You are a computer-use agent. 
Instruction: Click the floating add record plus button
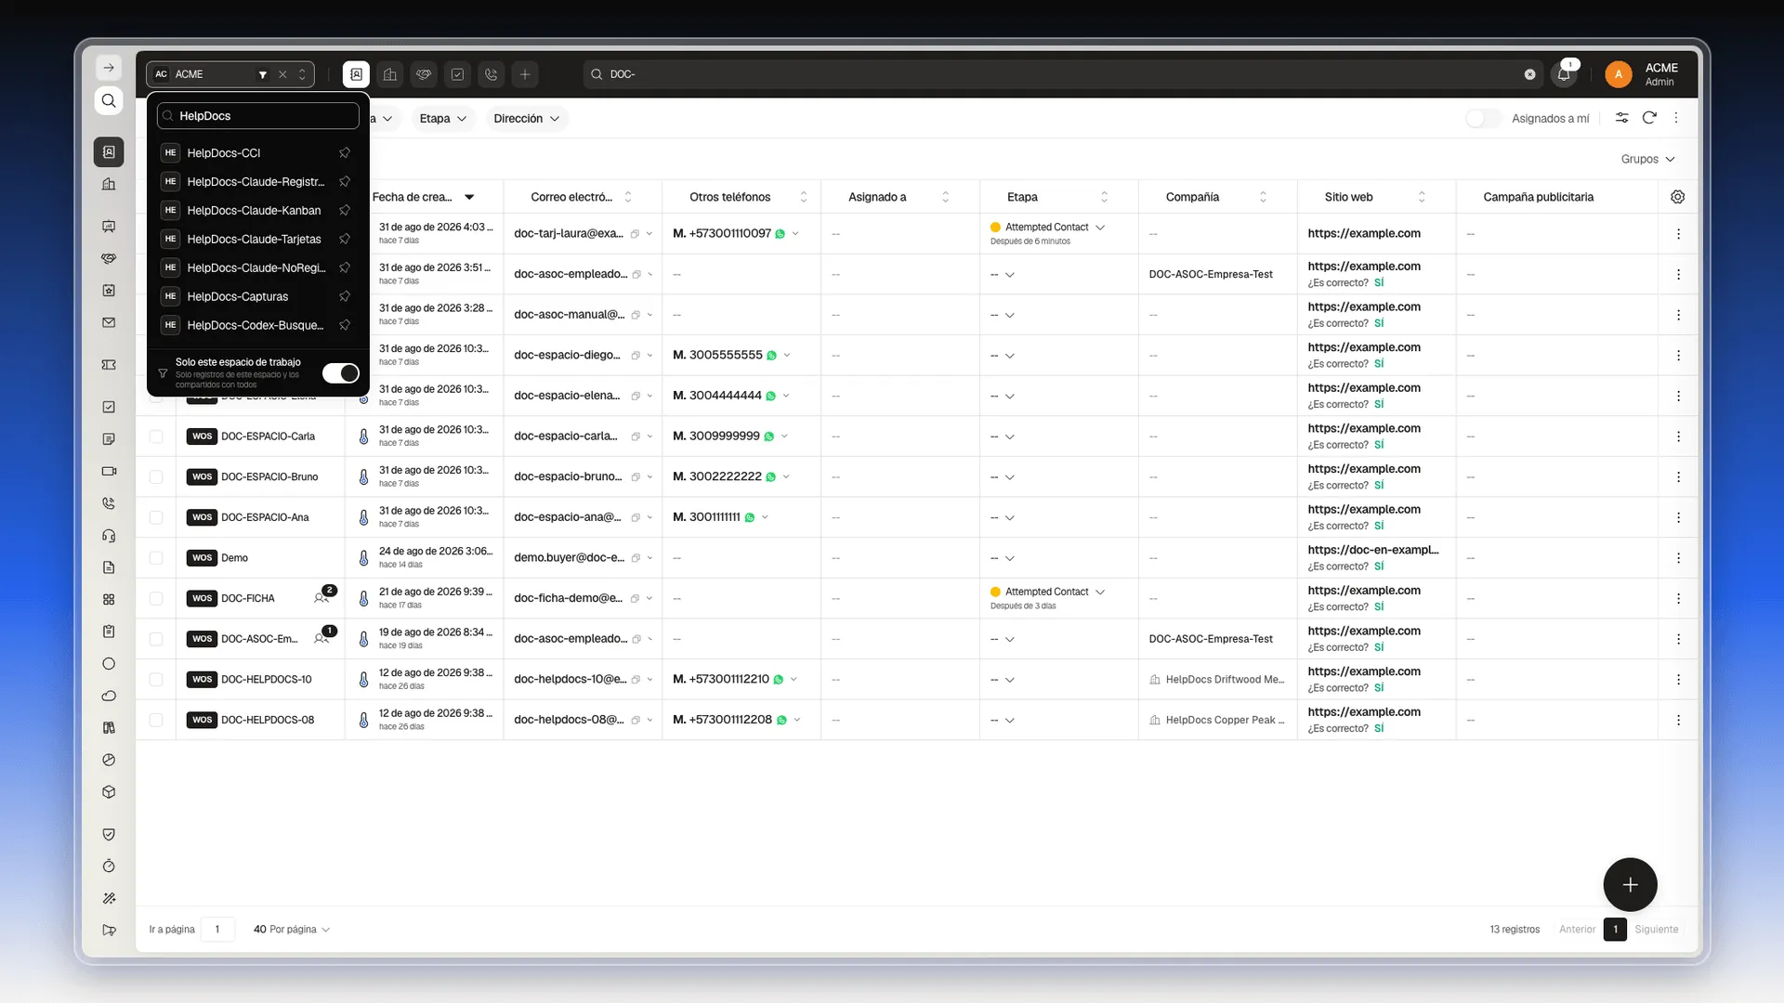(1630, 885)
